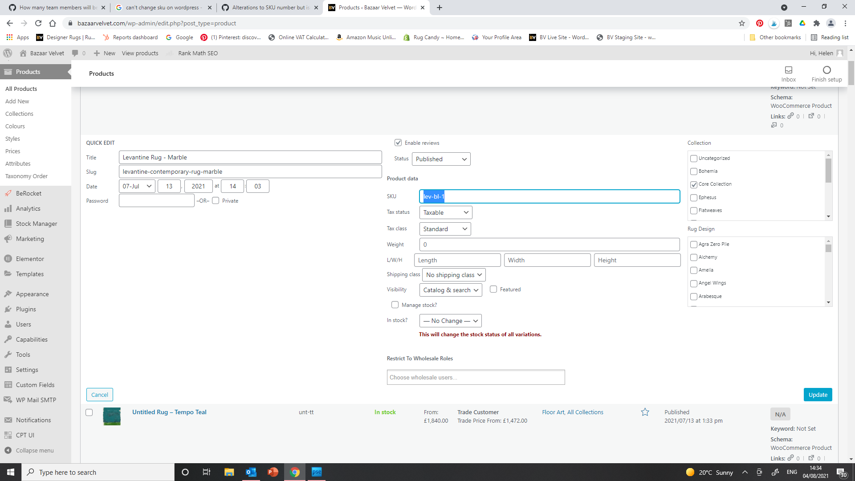Uncheck the Enable reviews checkbox
This screenshot has height=481, width=855.
point(398,143)
